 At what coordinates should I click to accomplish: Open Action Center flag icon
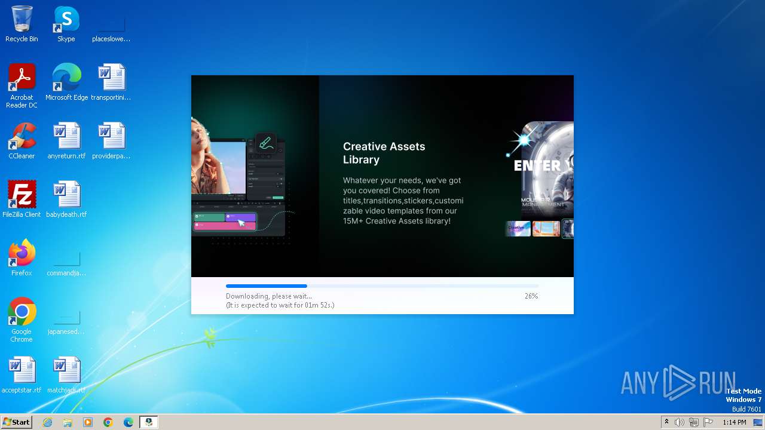point(708,422)
